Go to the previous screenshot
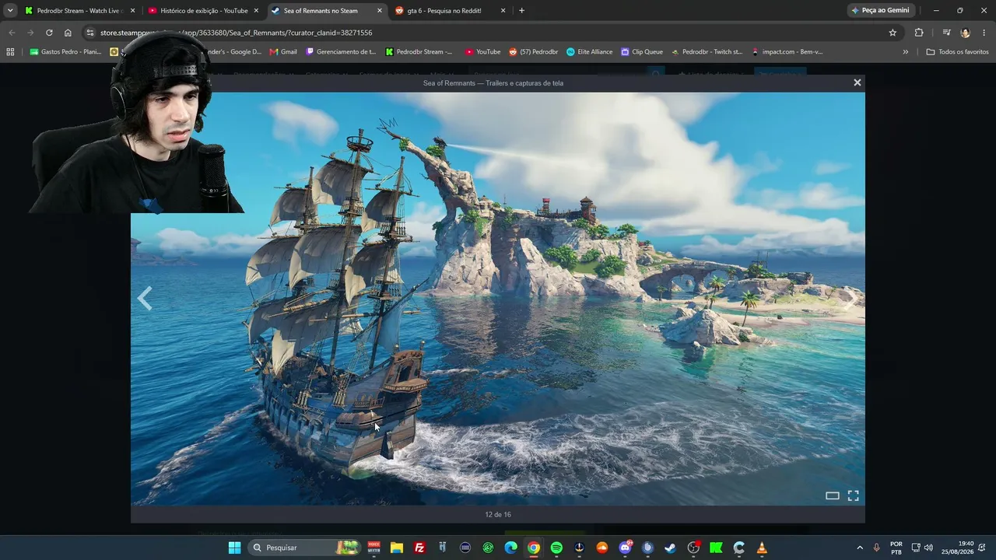This screenshot has width=996, height=560. pos(145,299)
